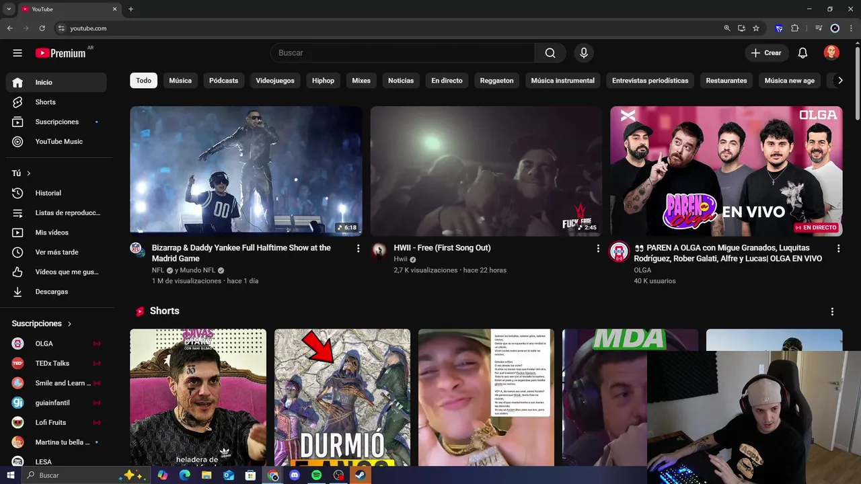Image resolution: width=861 pixels, height=484 pixels.
Task: Open the tab search dropdown in Chrome
Action: click(9, 9)
